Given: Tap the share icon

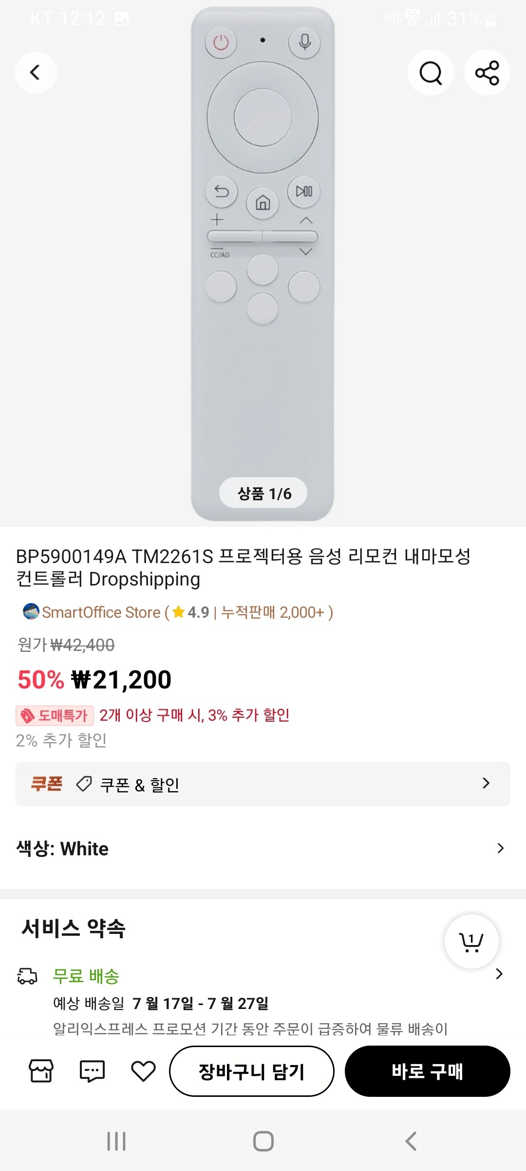Looking at the screenshot, I should (x=487, y=73).
